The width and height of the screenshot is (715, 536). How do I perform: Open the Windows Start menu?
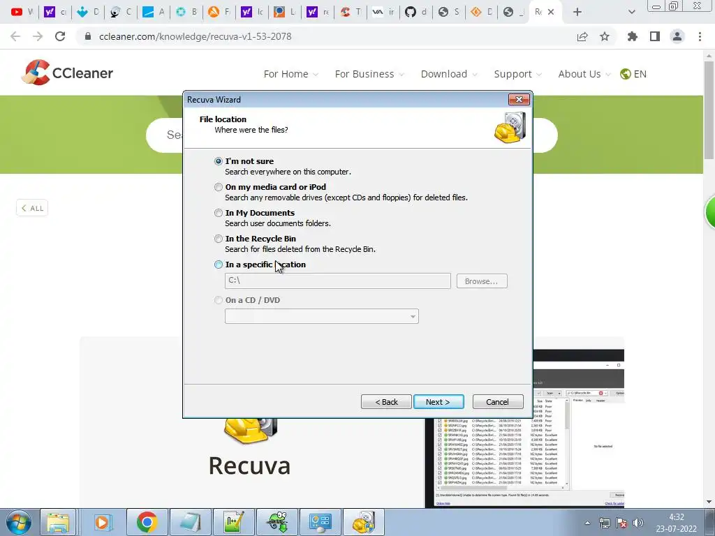pyautogui.click(x=18, y=522)
